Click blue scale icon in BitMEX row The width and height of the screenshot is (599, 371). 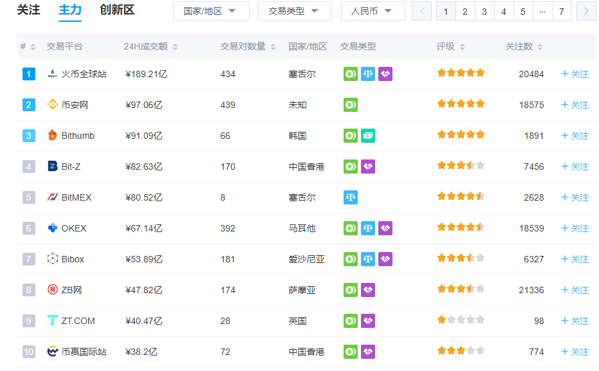click(x=350, y=197)
